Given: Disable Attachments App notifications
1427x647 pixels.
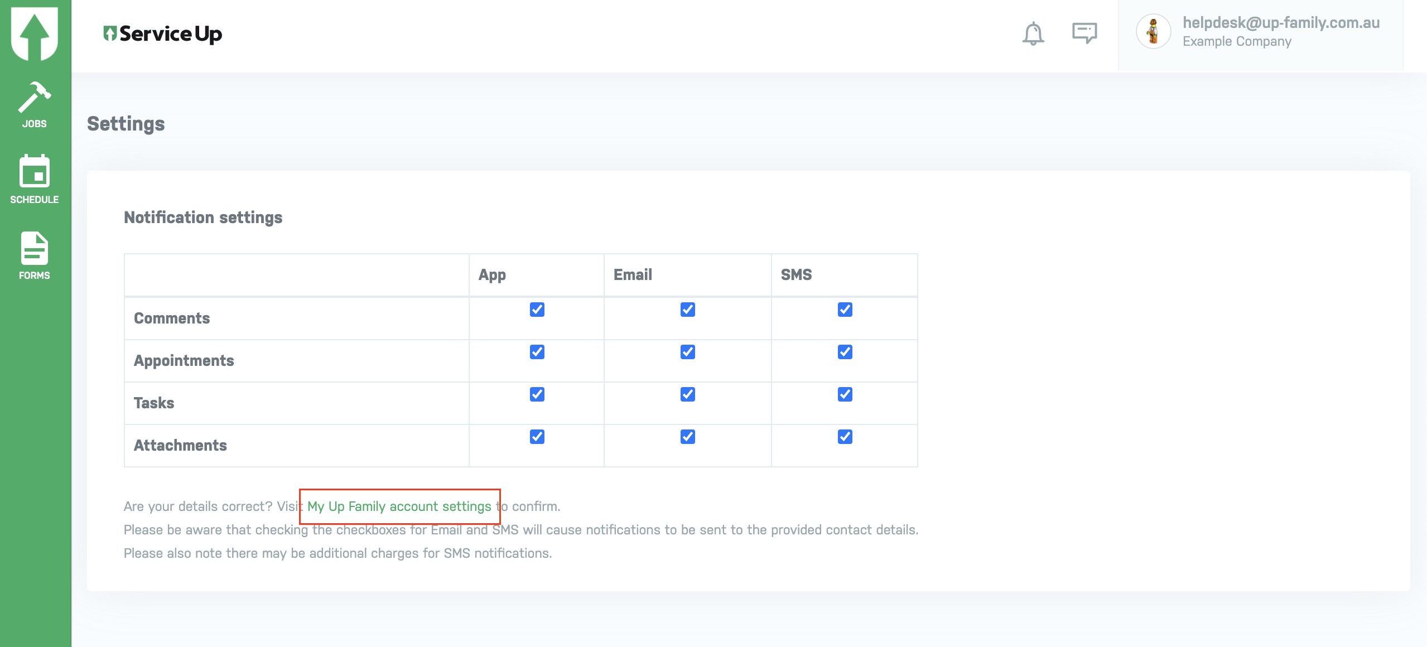Looking at the screenshot, I should 537,437.
